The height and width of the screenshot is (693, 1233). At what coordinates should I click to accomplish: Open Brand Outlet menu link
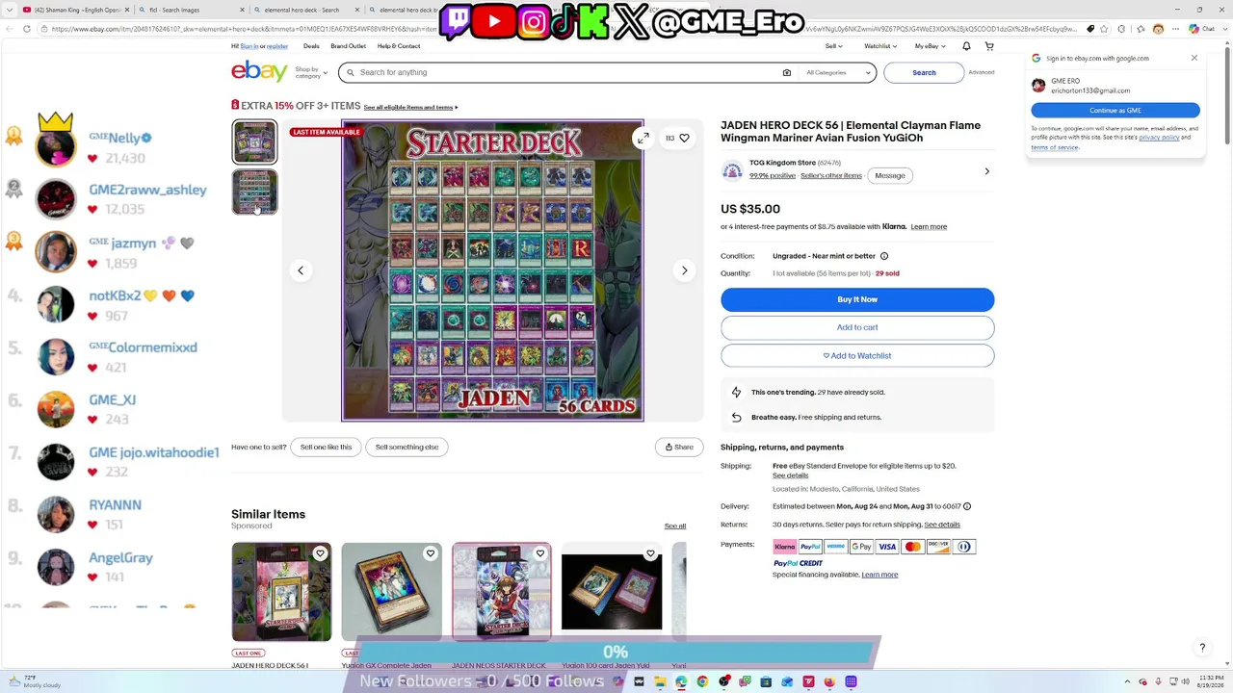(x=348, y=46)
